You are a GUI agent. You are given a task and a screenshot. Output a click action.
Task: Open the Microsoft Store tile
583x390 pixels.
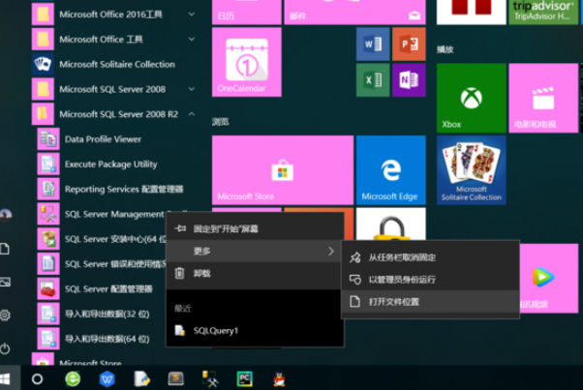283,169
